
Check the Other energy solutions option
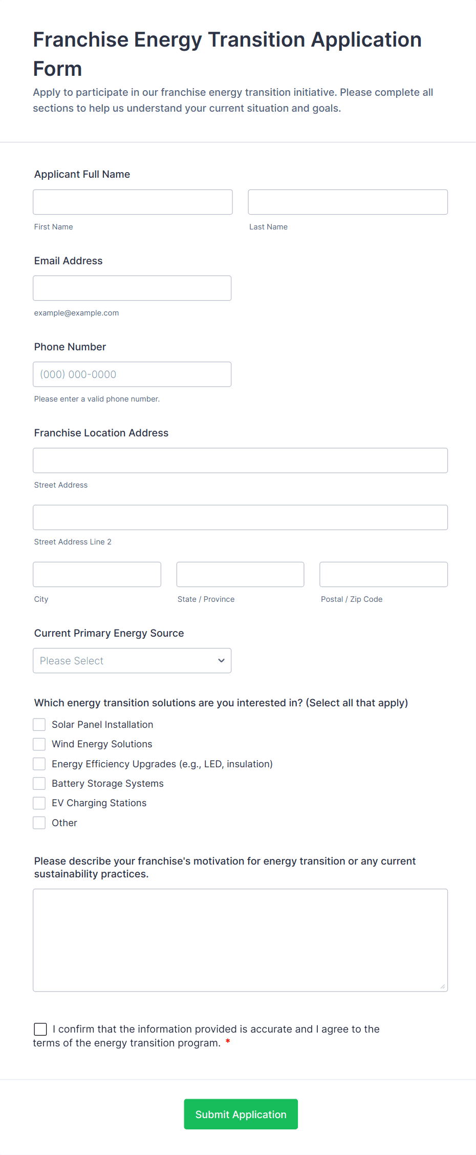[39, 823]
